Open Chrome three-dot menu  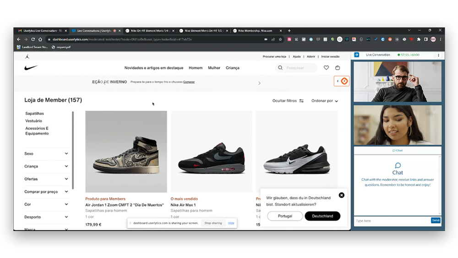click(x=441, y=39)
